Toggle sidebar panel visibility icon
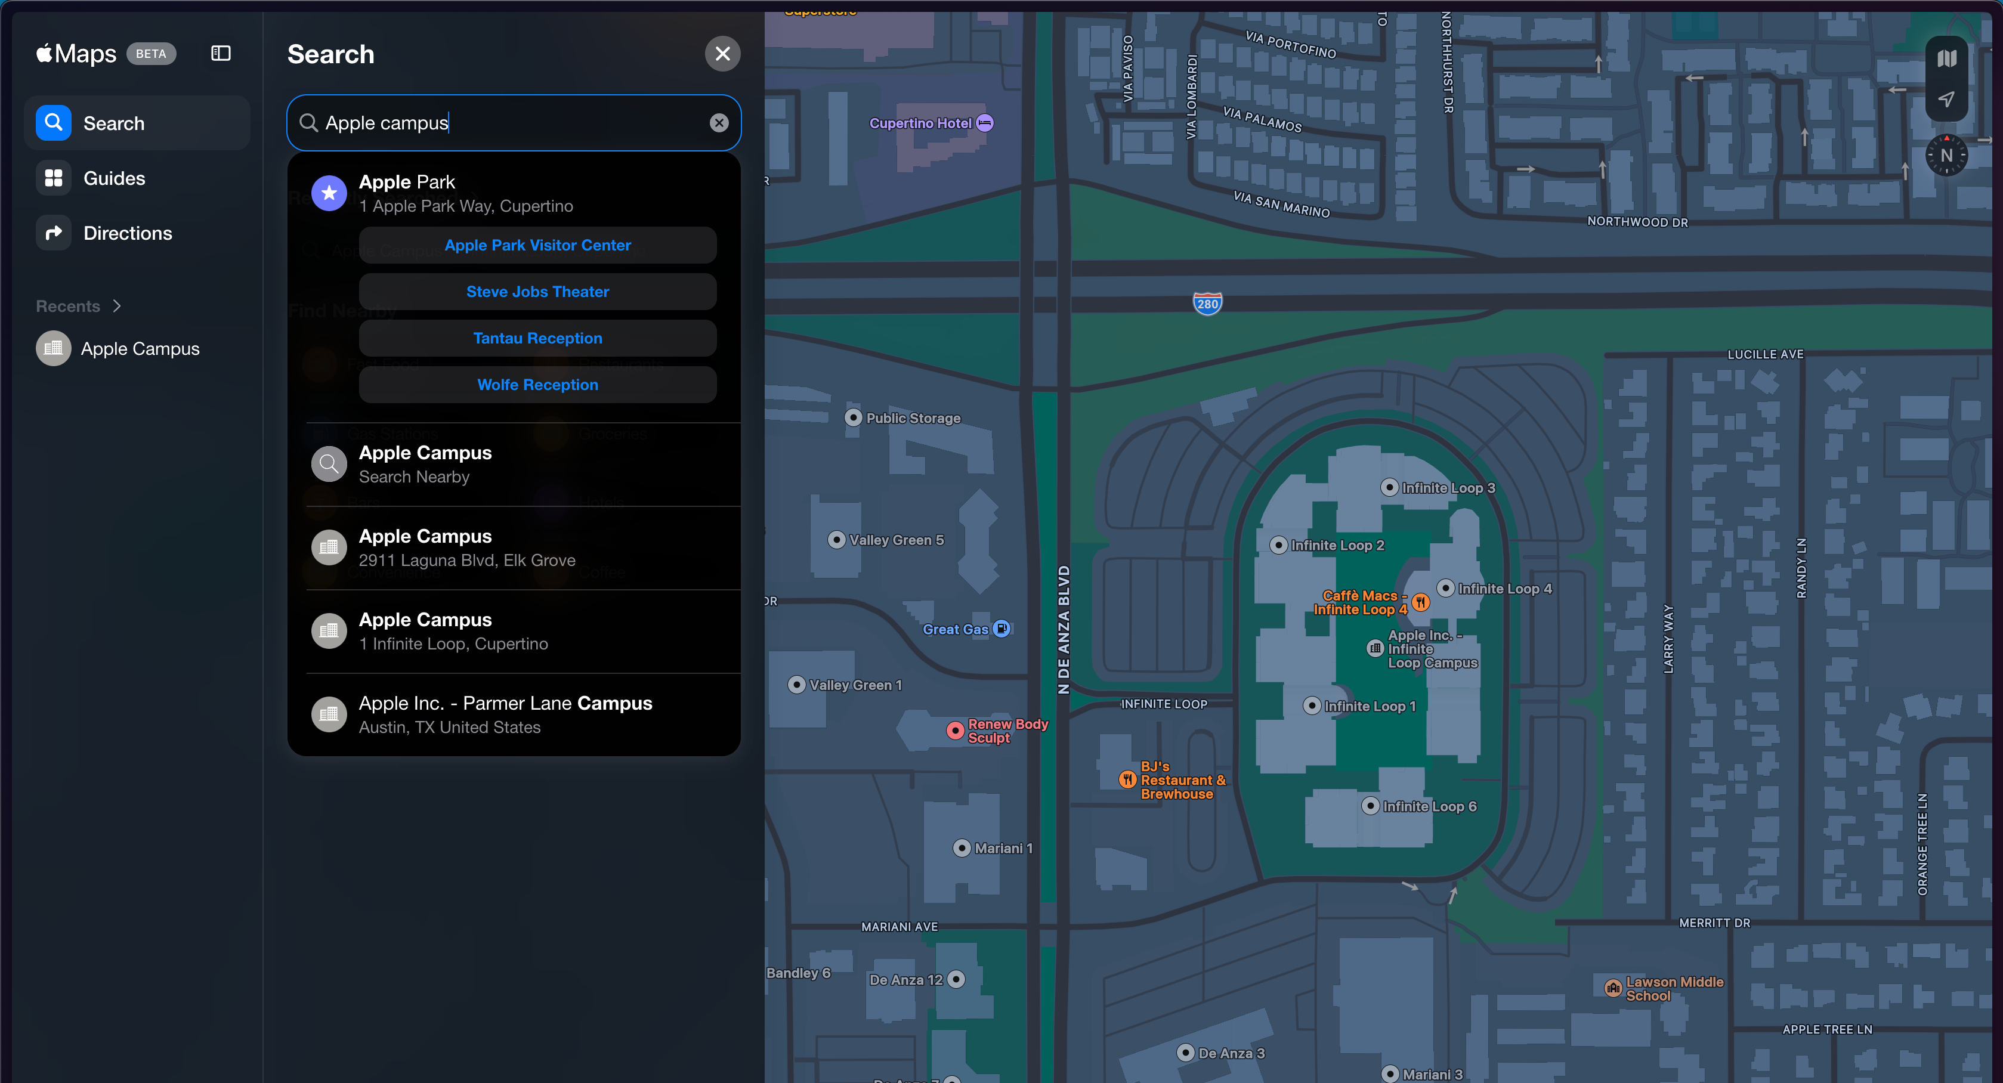Screen dimensions: 2003x1083 [220, 53]
